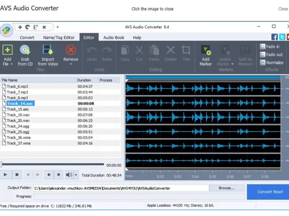This screenshot has height=216, width=289.
Task: Move the file up with arrow button
Action: point(49,175)
